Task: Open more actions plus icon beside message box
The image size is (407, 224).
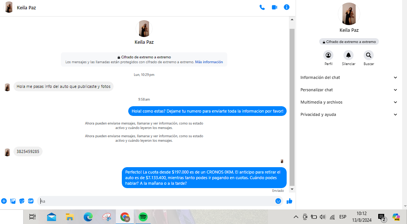Action: pos(4,201)
